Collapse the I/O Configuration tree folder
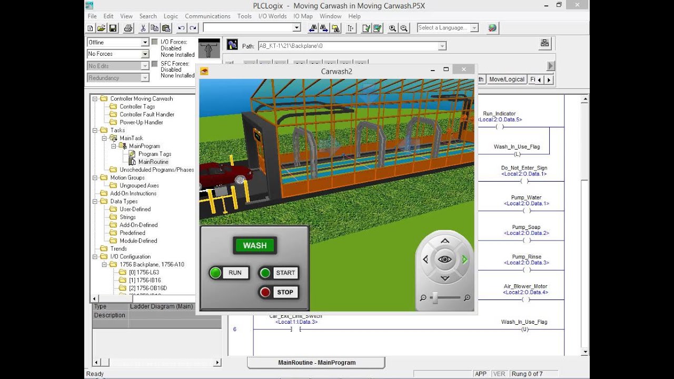The height and width of the screenshot is (379, 674). pyautogui.click(x=95, y=256)
